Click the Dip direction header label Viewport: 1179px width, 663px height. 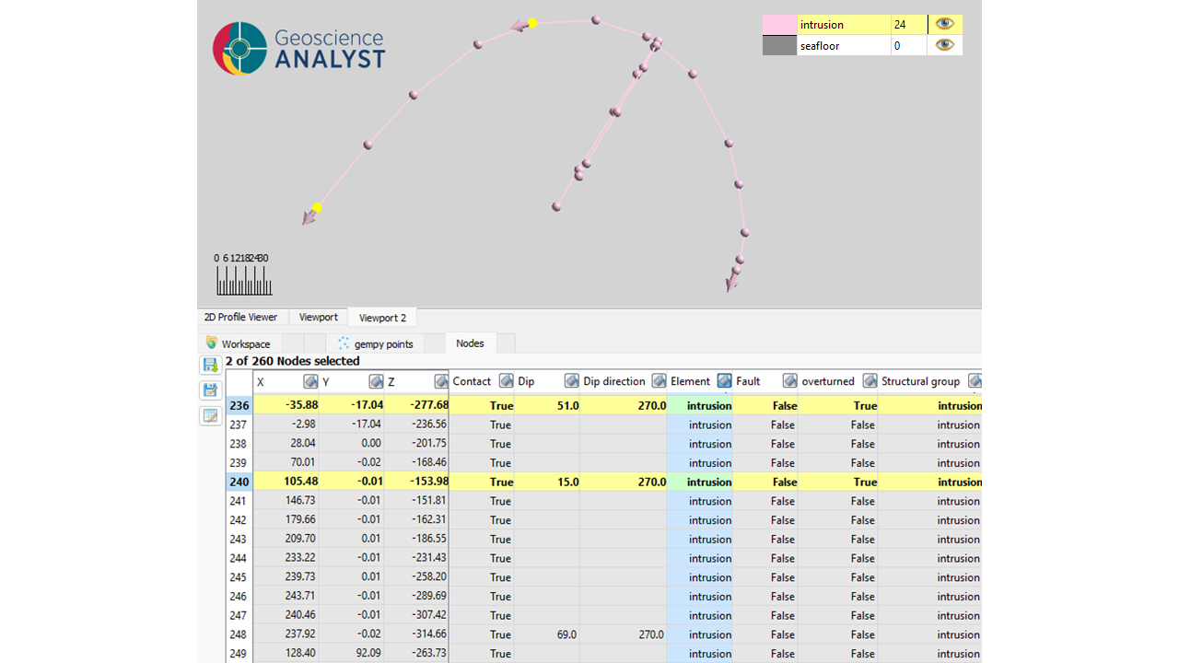[614, 381]
